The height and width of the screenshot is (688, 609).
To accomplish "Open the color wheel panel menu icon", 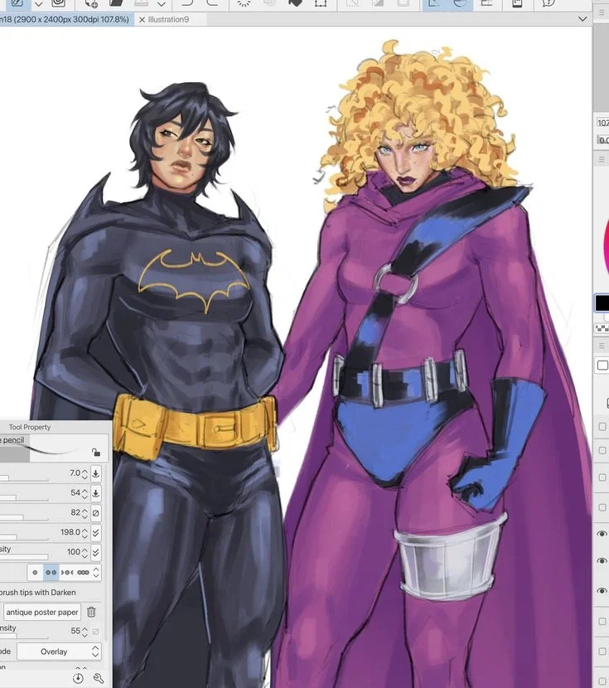I will pos(602,159).
